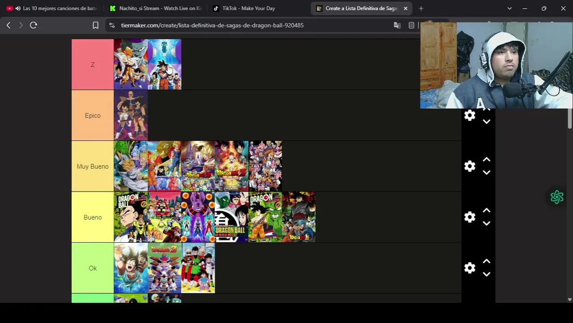Reload the tiermaker page
The image size is (573, 323).
(33, 26)
